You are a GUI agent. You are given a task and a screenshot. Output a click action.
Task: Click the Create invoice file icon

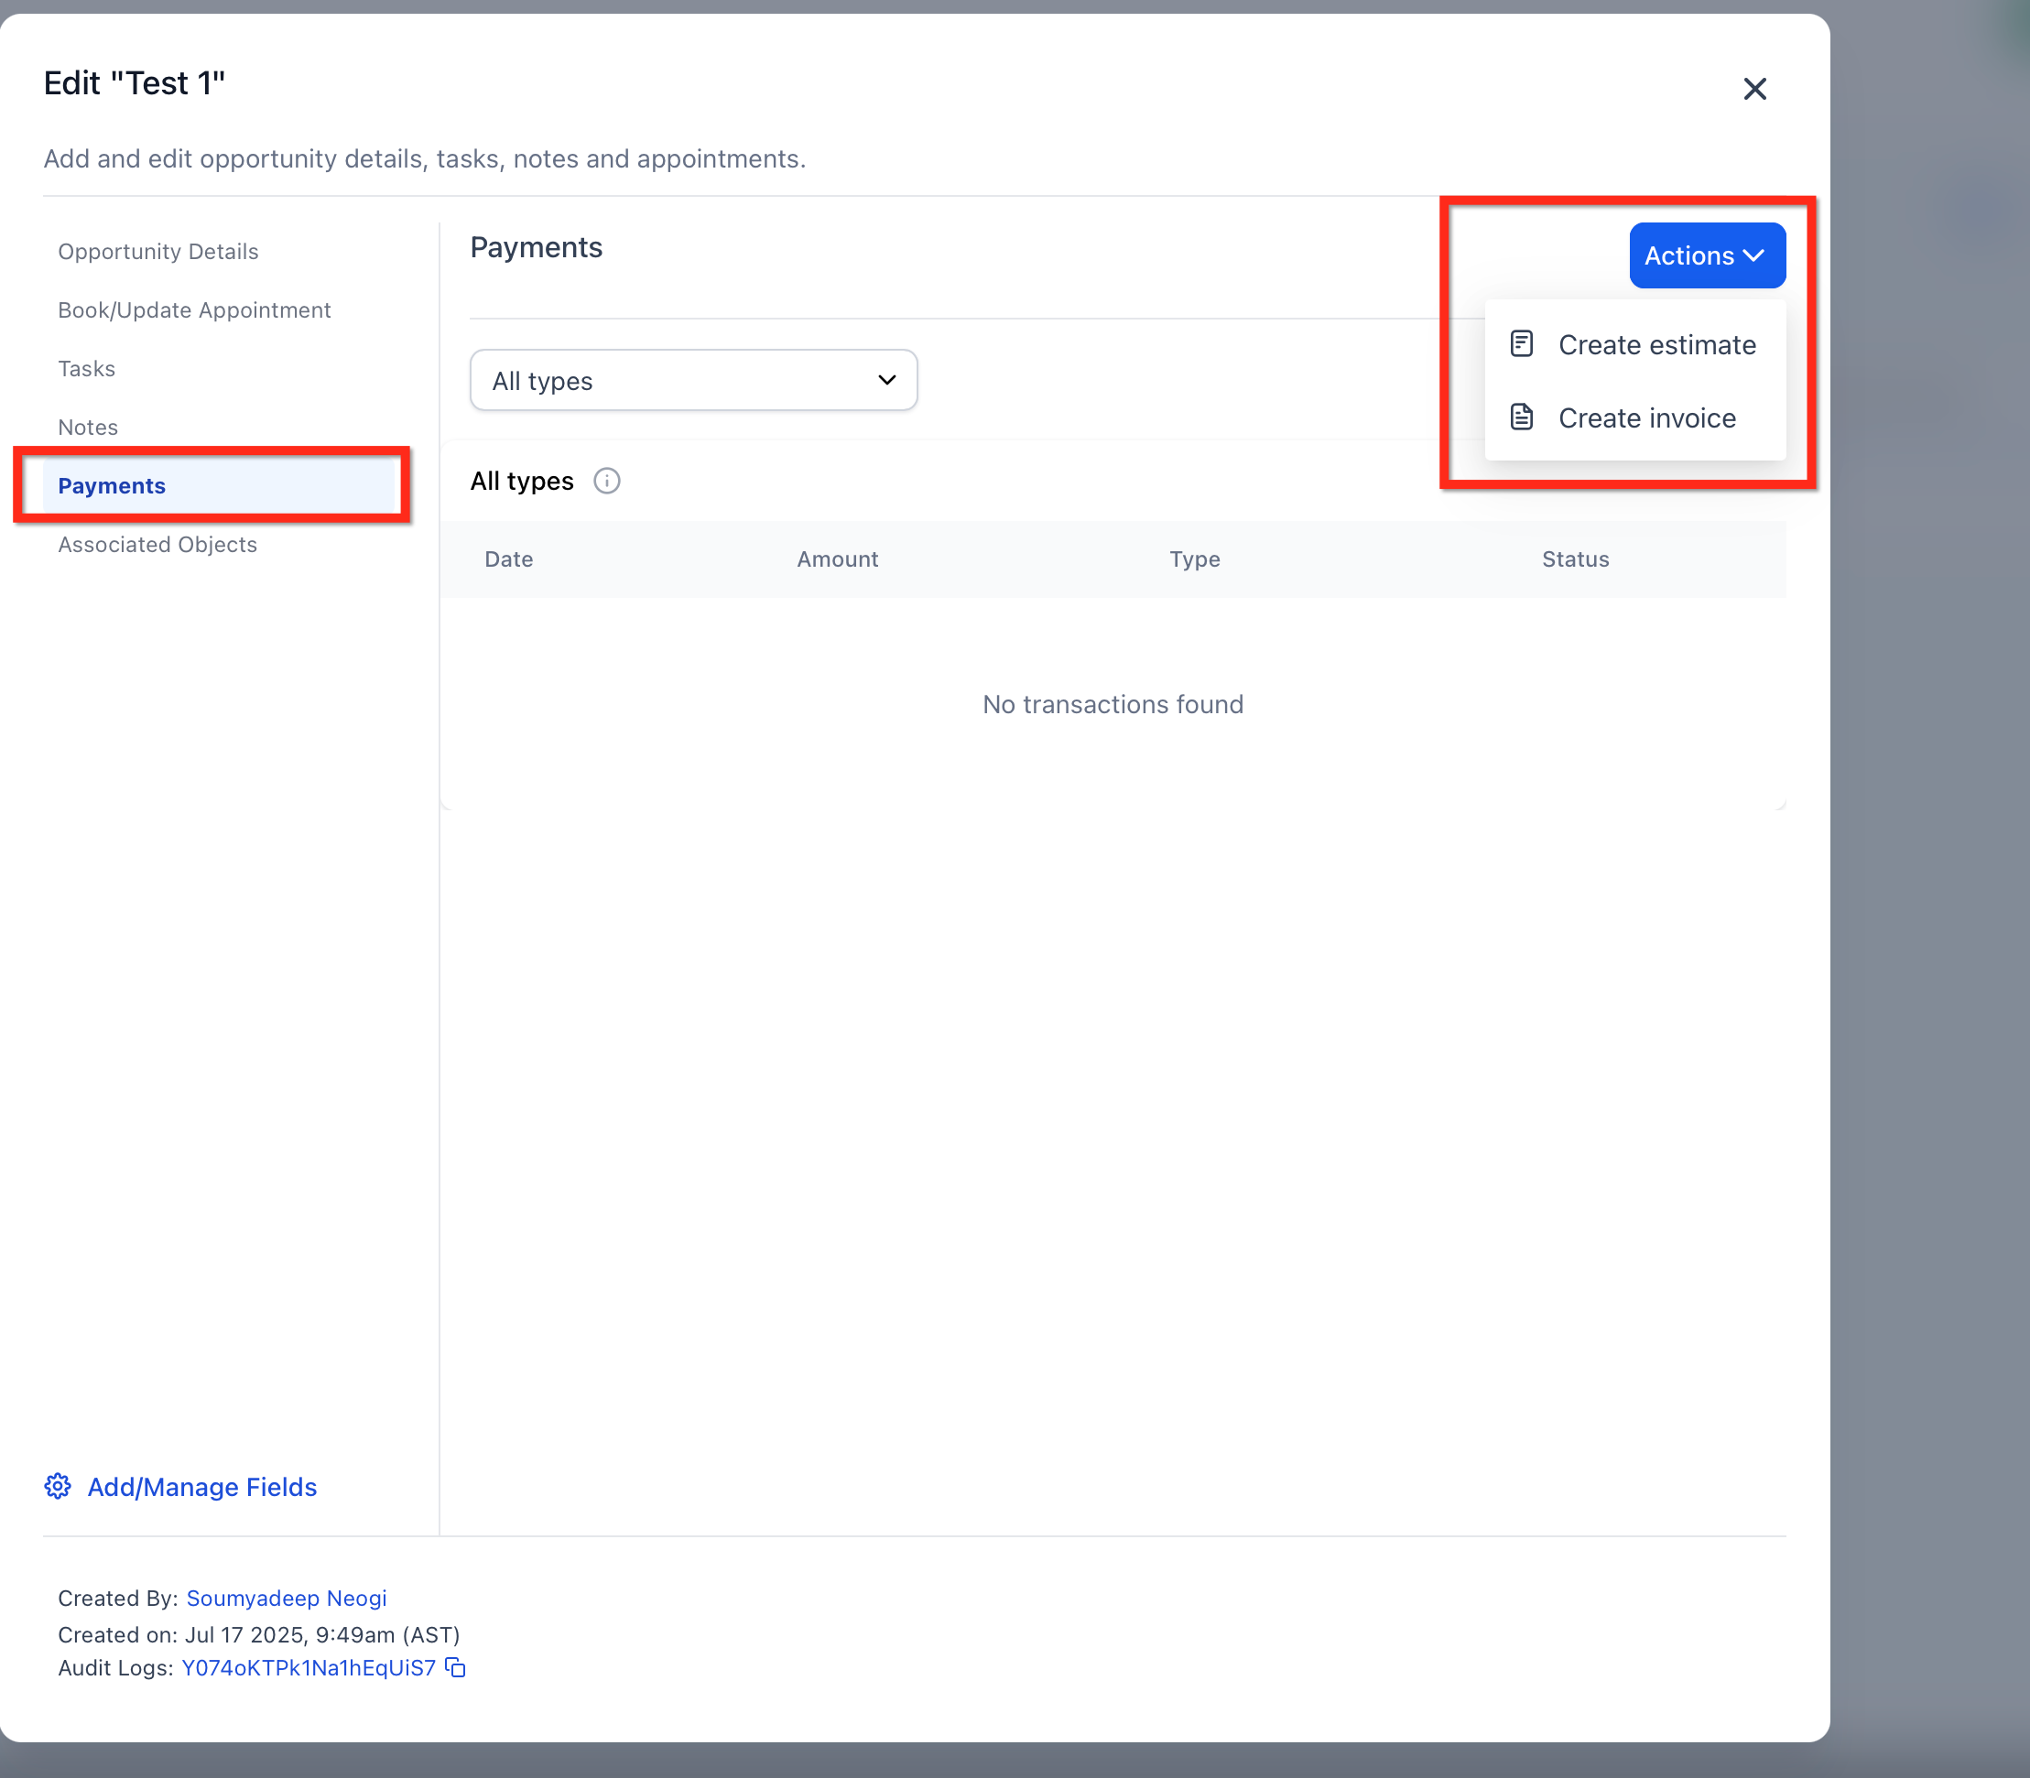[1521, 417]
